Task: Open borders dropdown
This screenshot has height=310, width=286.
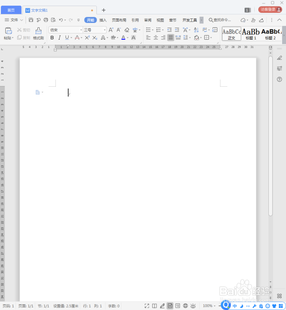Action: (211, 37)
